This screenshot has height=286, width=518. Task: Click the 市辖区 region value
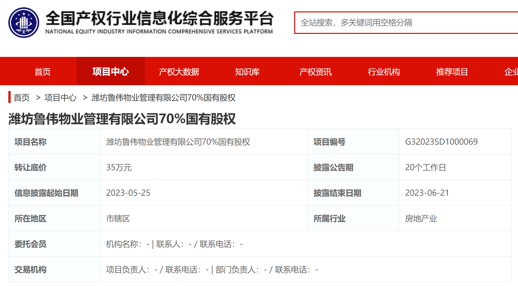(x=118, y=218)
